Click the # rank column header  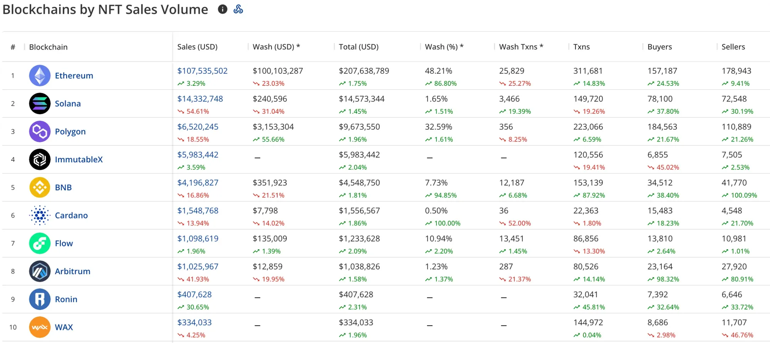click(13, 47)
